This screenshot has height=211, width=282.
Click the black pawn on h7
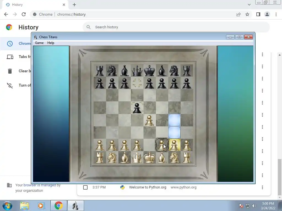187,83
